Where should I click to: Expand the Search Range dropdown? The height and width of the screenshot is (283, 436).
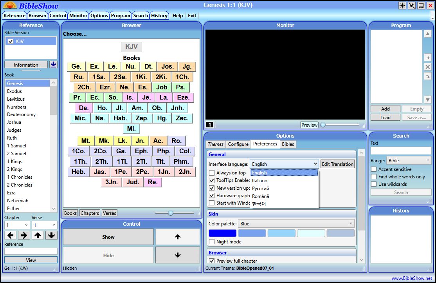[x=409, y=161]
